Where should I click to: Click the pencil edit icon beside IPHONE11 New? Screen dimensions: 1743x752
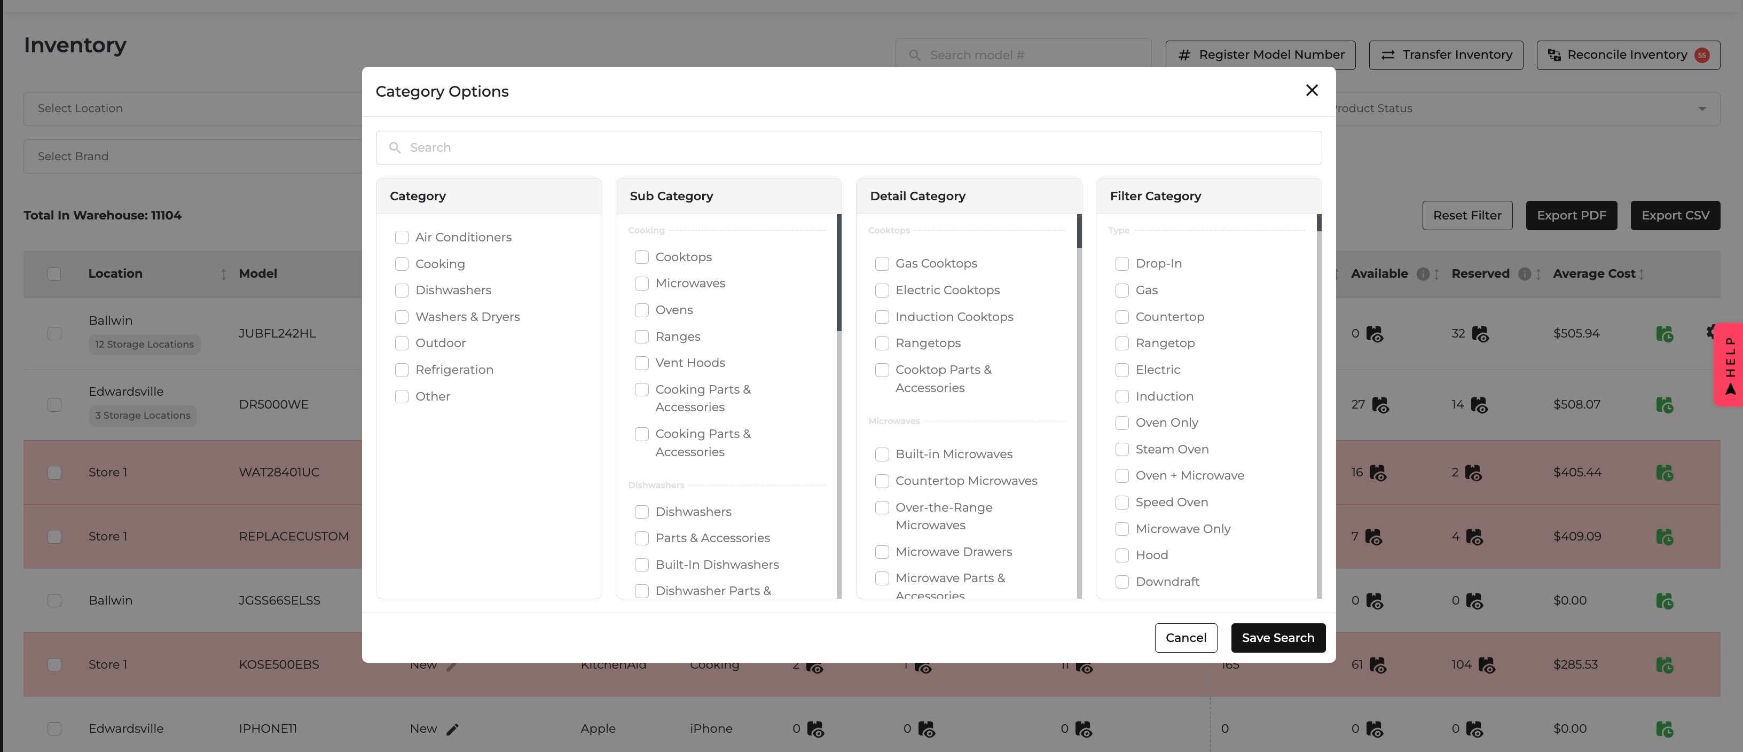point(453,729)
